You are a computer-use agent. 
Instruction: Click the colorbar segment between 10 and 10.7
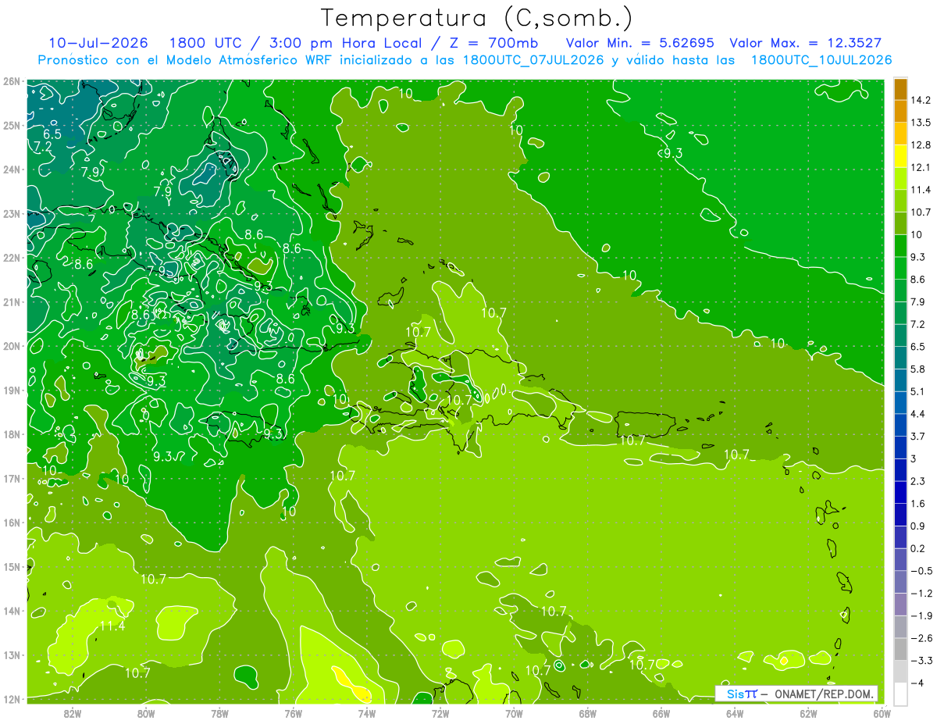[x=900, y=222]
